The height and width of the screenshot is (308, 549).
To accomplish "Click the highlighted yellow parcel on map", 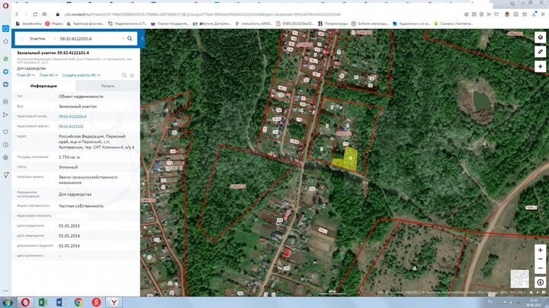I will point(349,158).
